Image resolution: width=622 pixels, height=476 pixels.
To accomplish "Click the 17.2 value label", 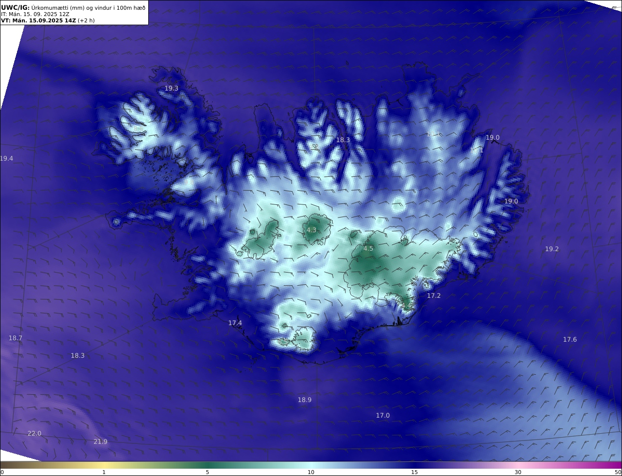I will tap(433, 295).
